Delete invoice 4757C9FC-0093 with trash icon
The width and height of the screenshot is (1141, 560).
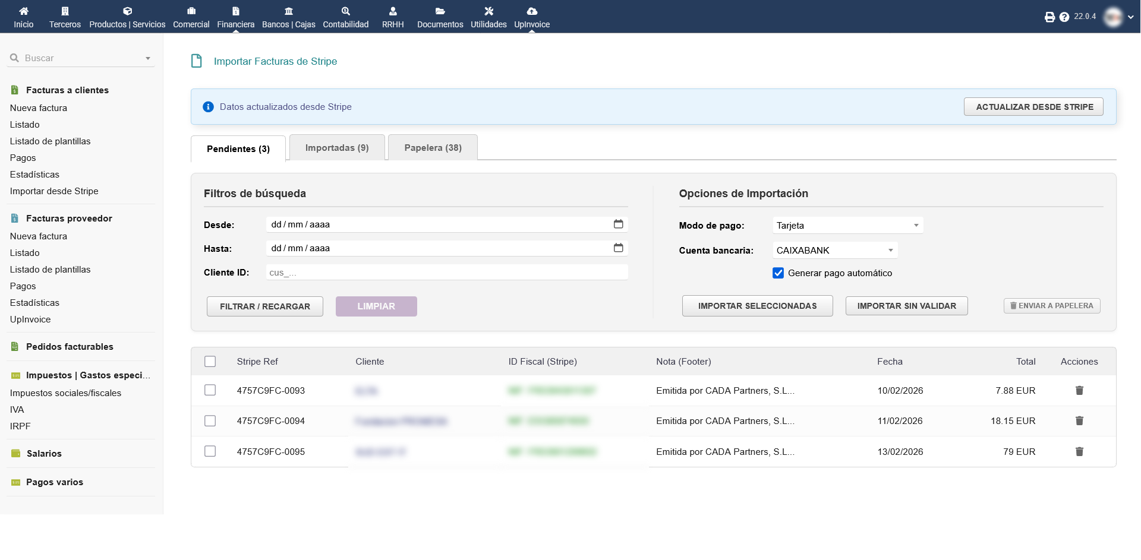(1079, 390)
